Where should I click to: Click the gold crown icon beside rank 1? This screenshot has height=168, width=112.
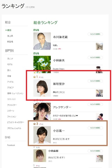[35, 77]
